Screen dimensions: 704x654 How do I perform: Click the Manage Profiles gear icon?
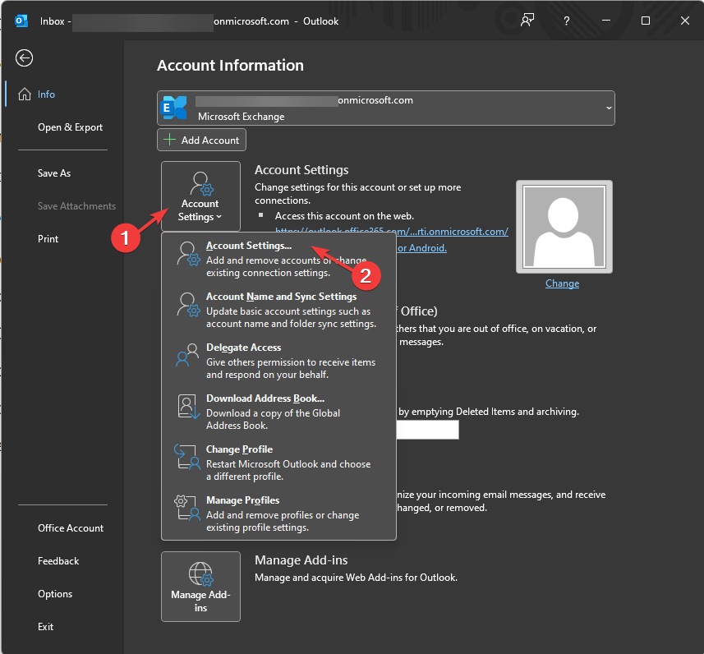[186, 508]
